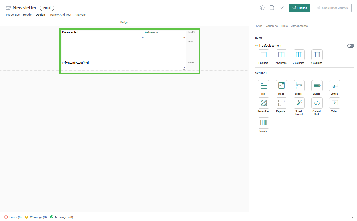Select the Image content icon

281,86
